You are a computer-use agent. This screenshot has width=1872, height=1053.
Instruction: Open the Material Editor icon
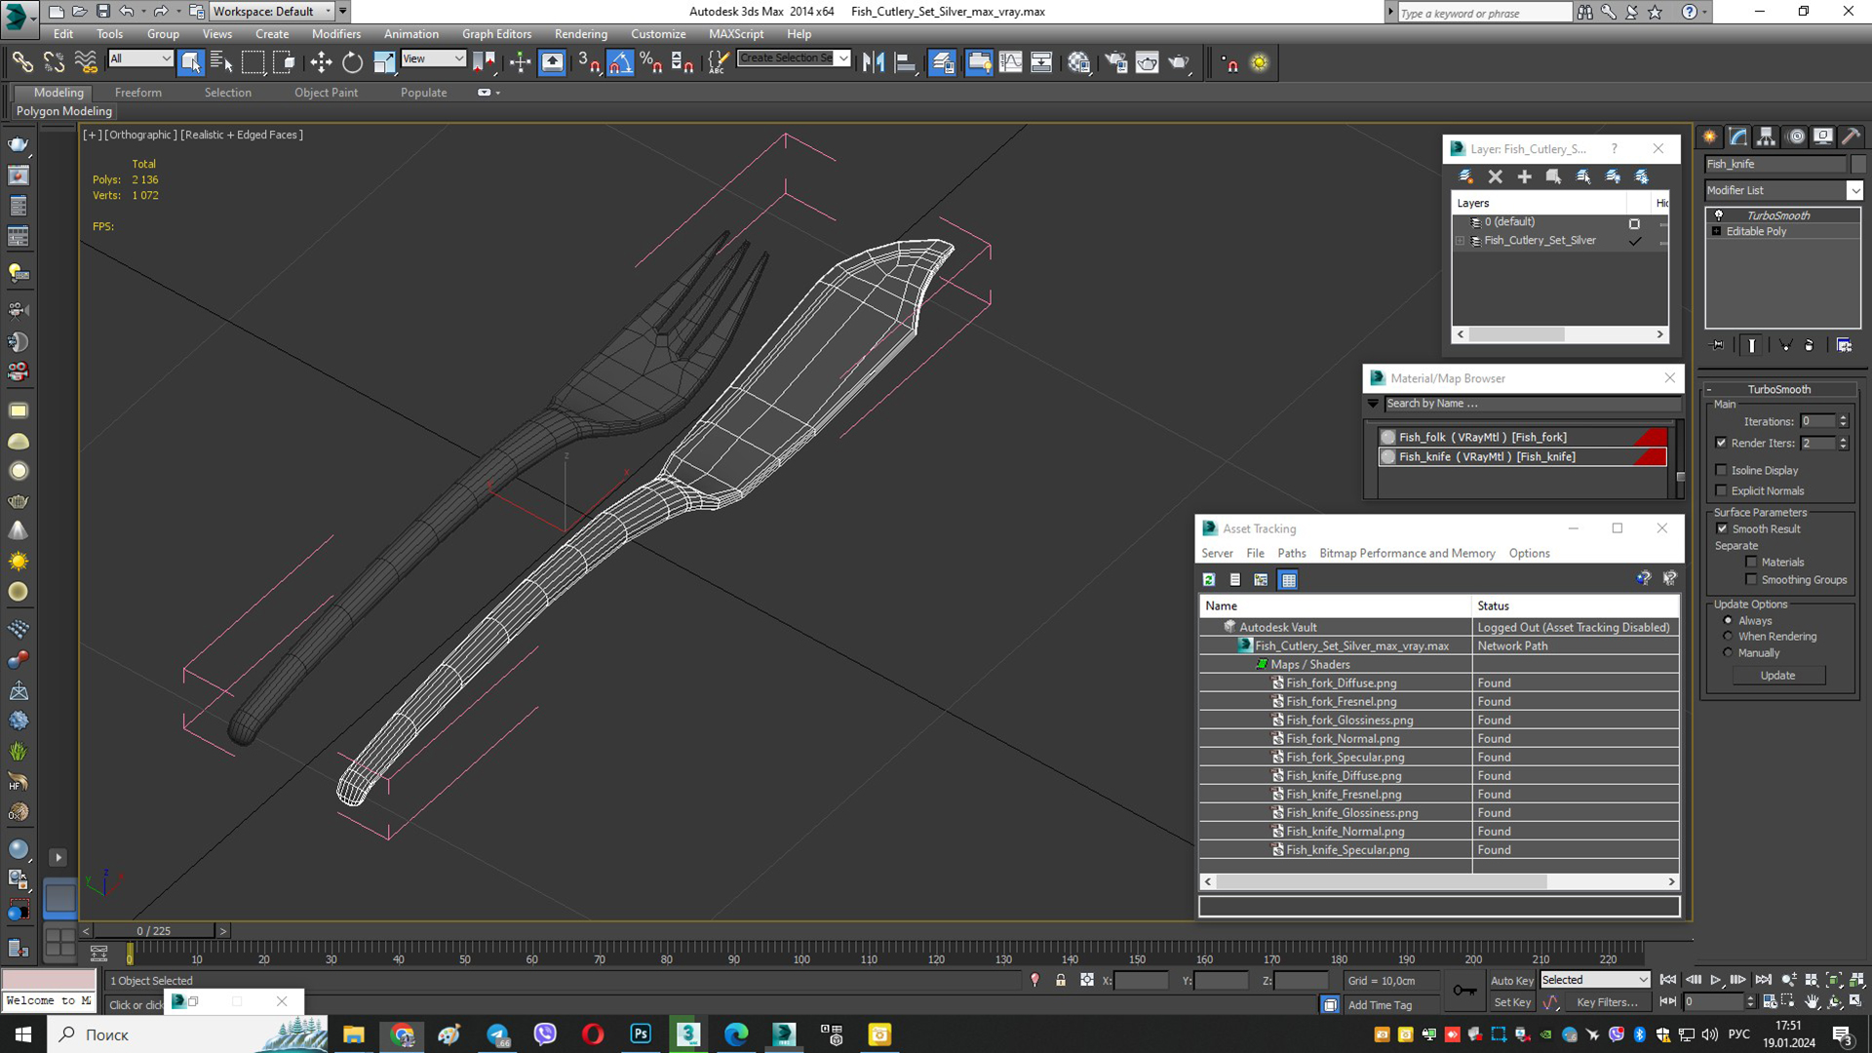tap(1078, 62)
